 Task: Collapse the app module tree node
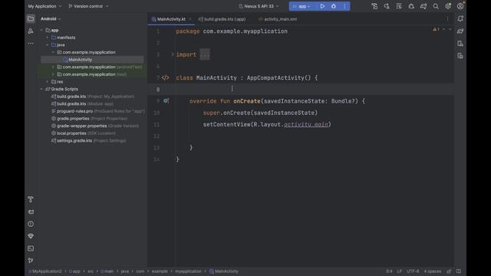point(41,31)
